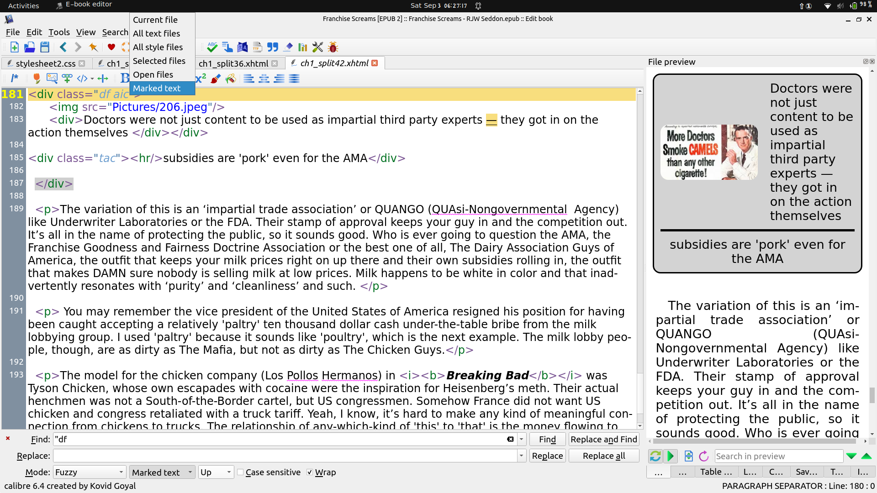Click the insert hyperlink icon

(x=67, y=79)
